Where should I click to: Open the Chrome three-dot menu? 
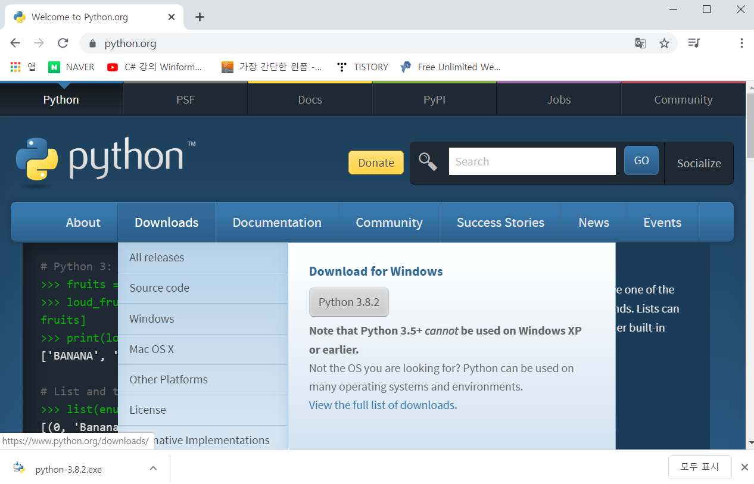[x=741, y=43]
